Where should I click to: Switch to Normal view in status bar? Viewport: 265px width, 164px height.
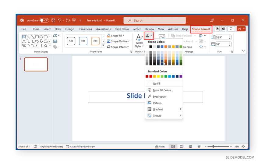coord(173,146)
